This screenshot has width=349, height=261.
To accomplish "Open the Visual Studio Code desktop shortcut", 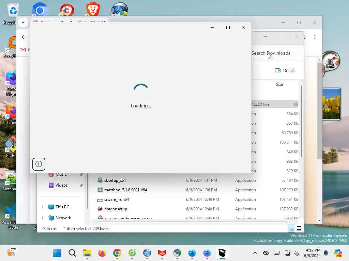I will pyautogui.click(x=9, y=216).
